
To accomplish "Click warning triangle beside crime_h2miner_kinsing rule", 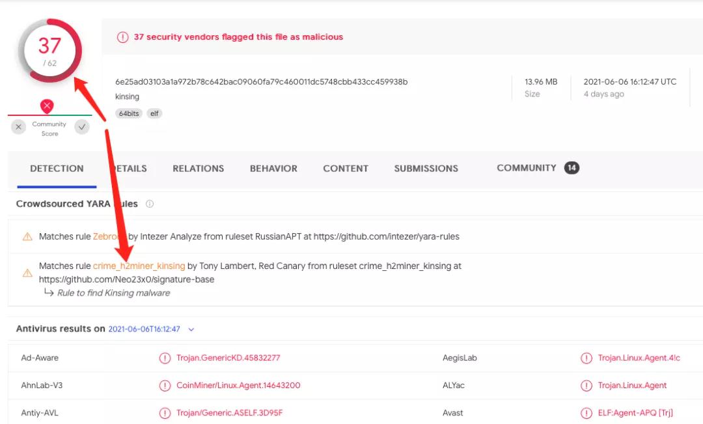I will point(27,273).
